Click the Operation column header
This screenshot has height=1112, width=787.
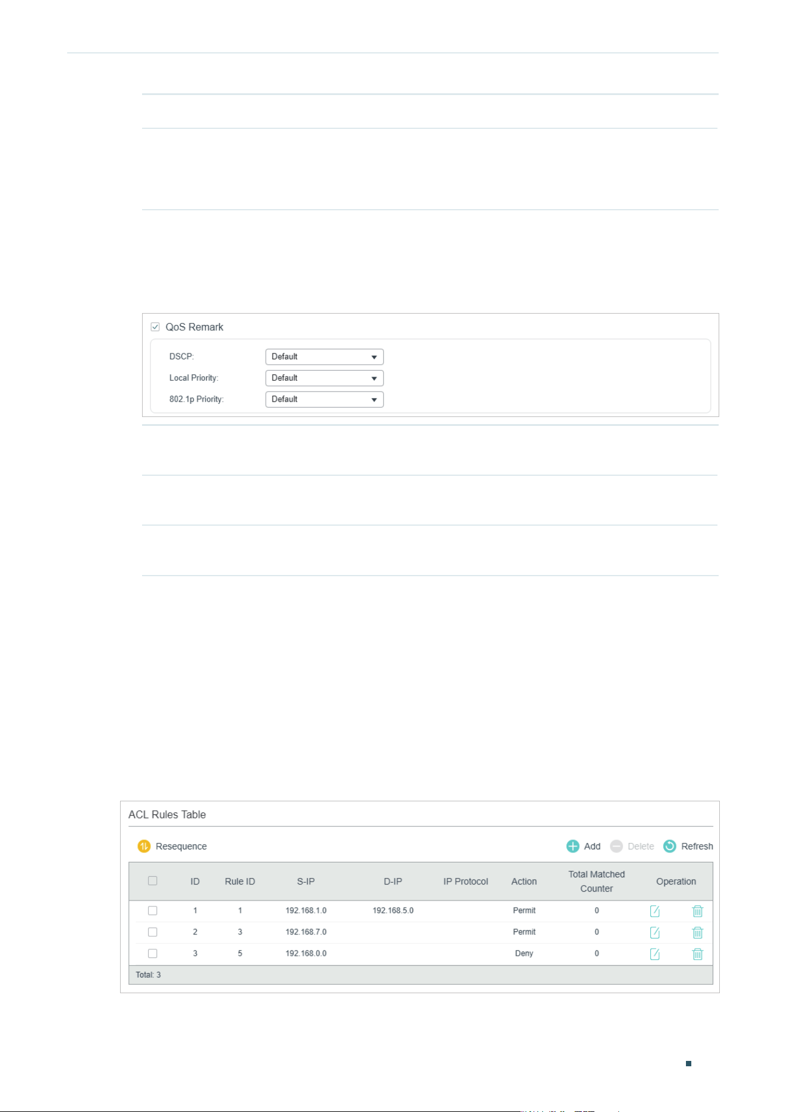tap(676, 882)
